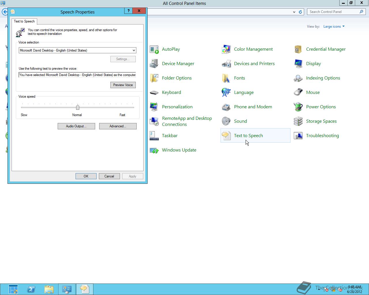Click the Voice speed slider thumb
Screen dimensions: 369x295
click(78, 107)
